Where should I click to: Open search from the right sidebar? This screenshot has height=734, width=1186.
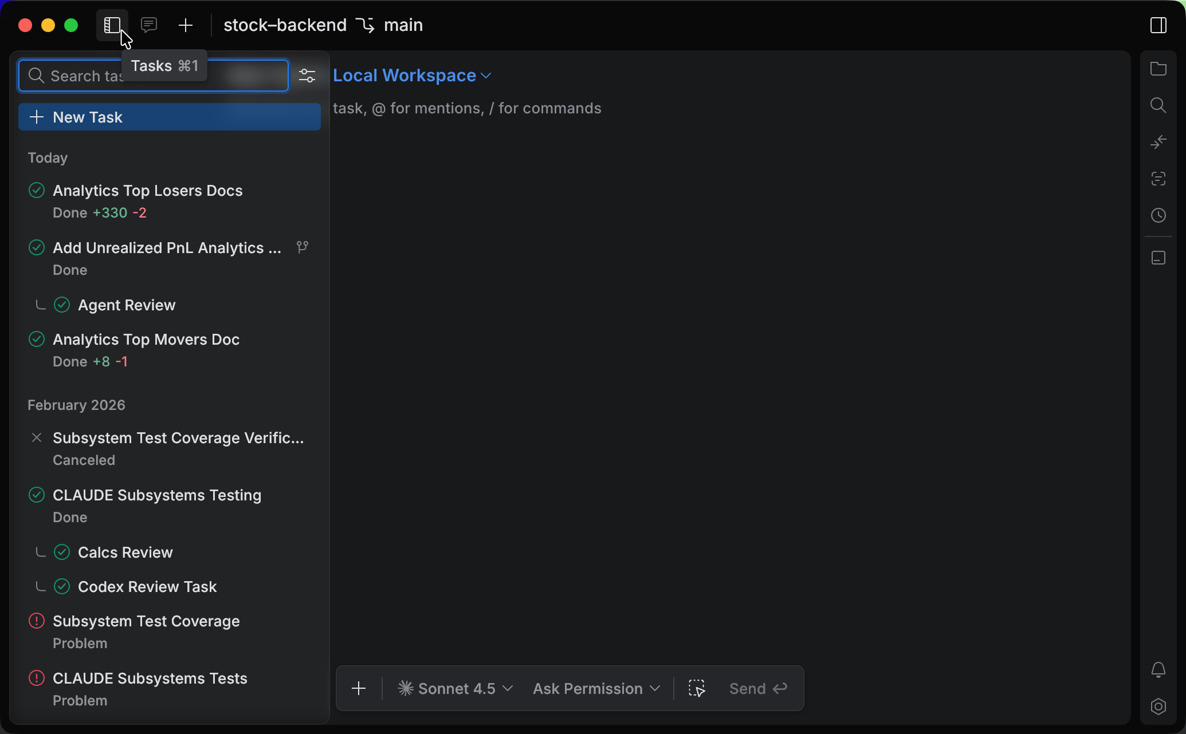(1158, 105)
